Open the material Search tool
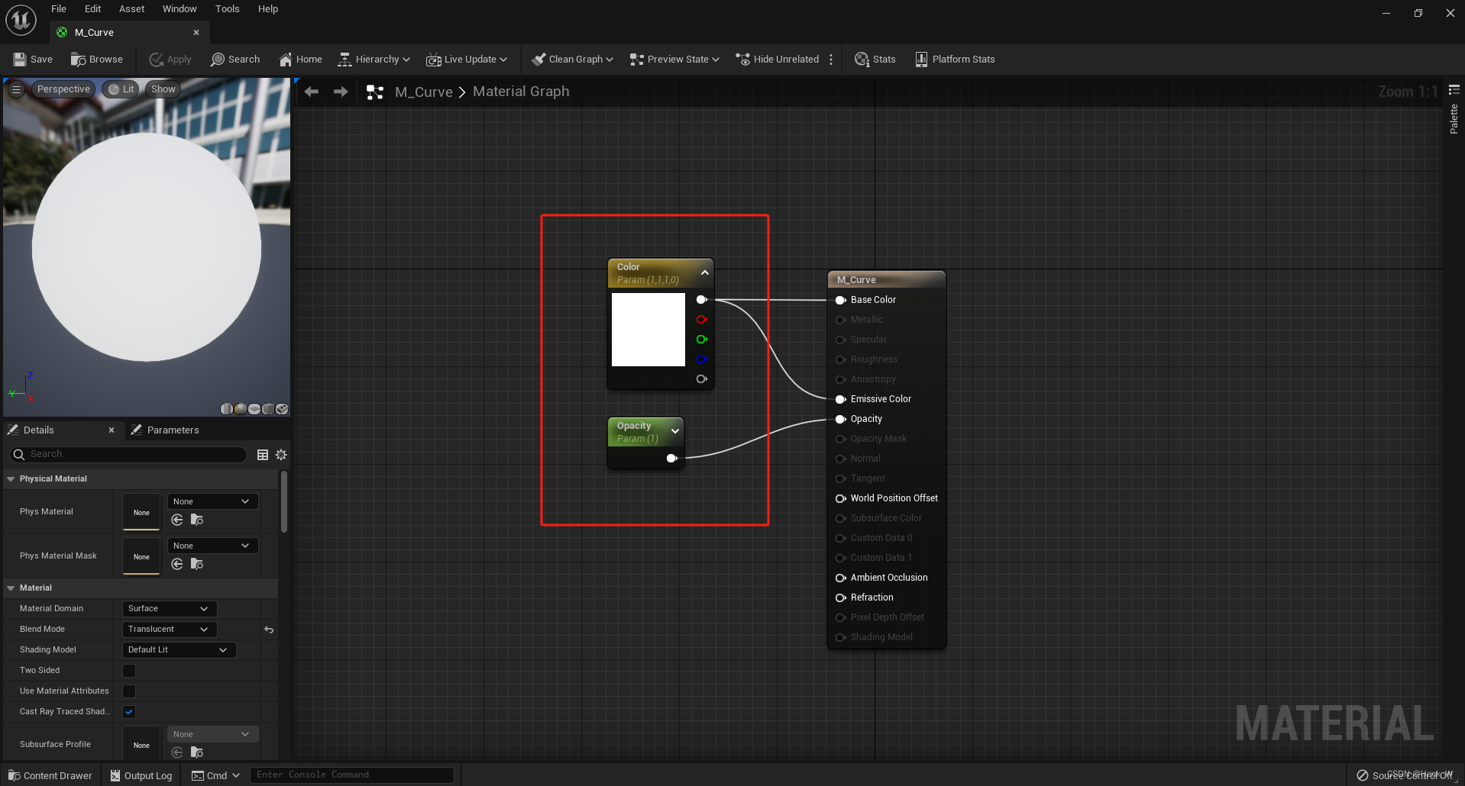Image resolution: width=1465 pixels, height=786 pixels. pyautogui.click(x=235, y=59)
